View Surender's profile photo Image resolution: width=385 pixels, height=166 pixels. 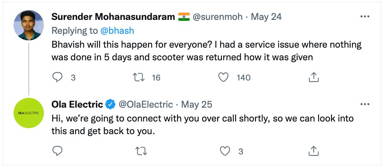tap(29, 25)
